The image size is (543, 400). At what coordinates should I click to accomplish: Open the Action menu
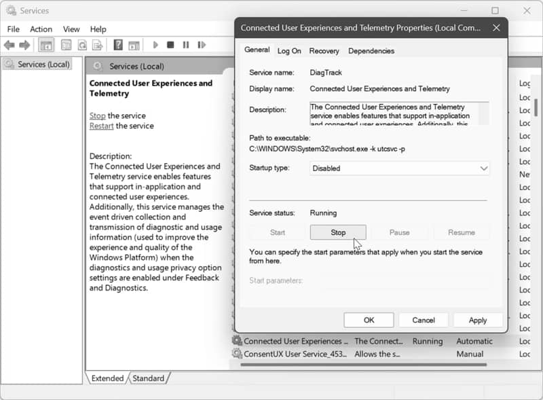pyautogui.click(x=41, y=29)
